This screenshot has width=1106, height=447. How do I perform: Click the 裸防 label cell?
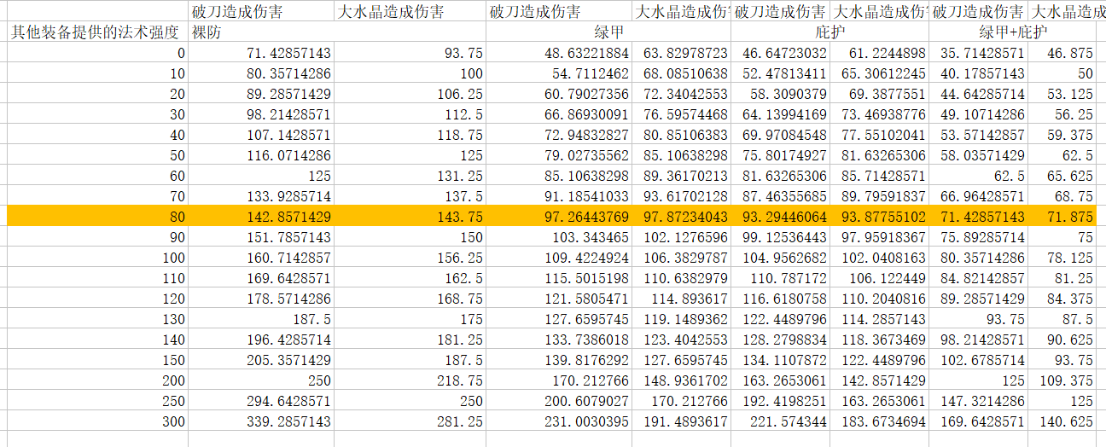point(261,32)
